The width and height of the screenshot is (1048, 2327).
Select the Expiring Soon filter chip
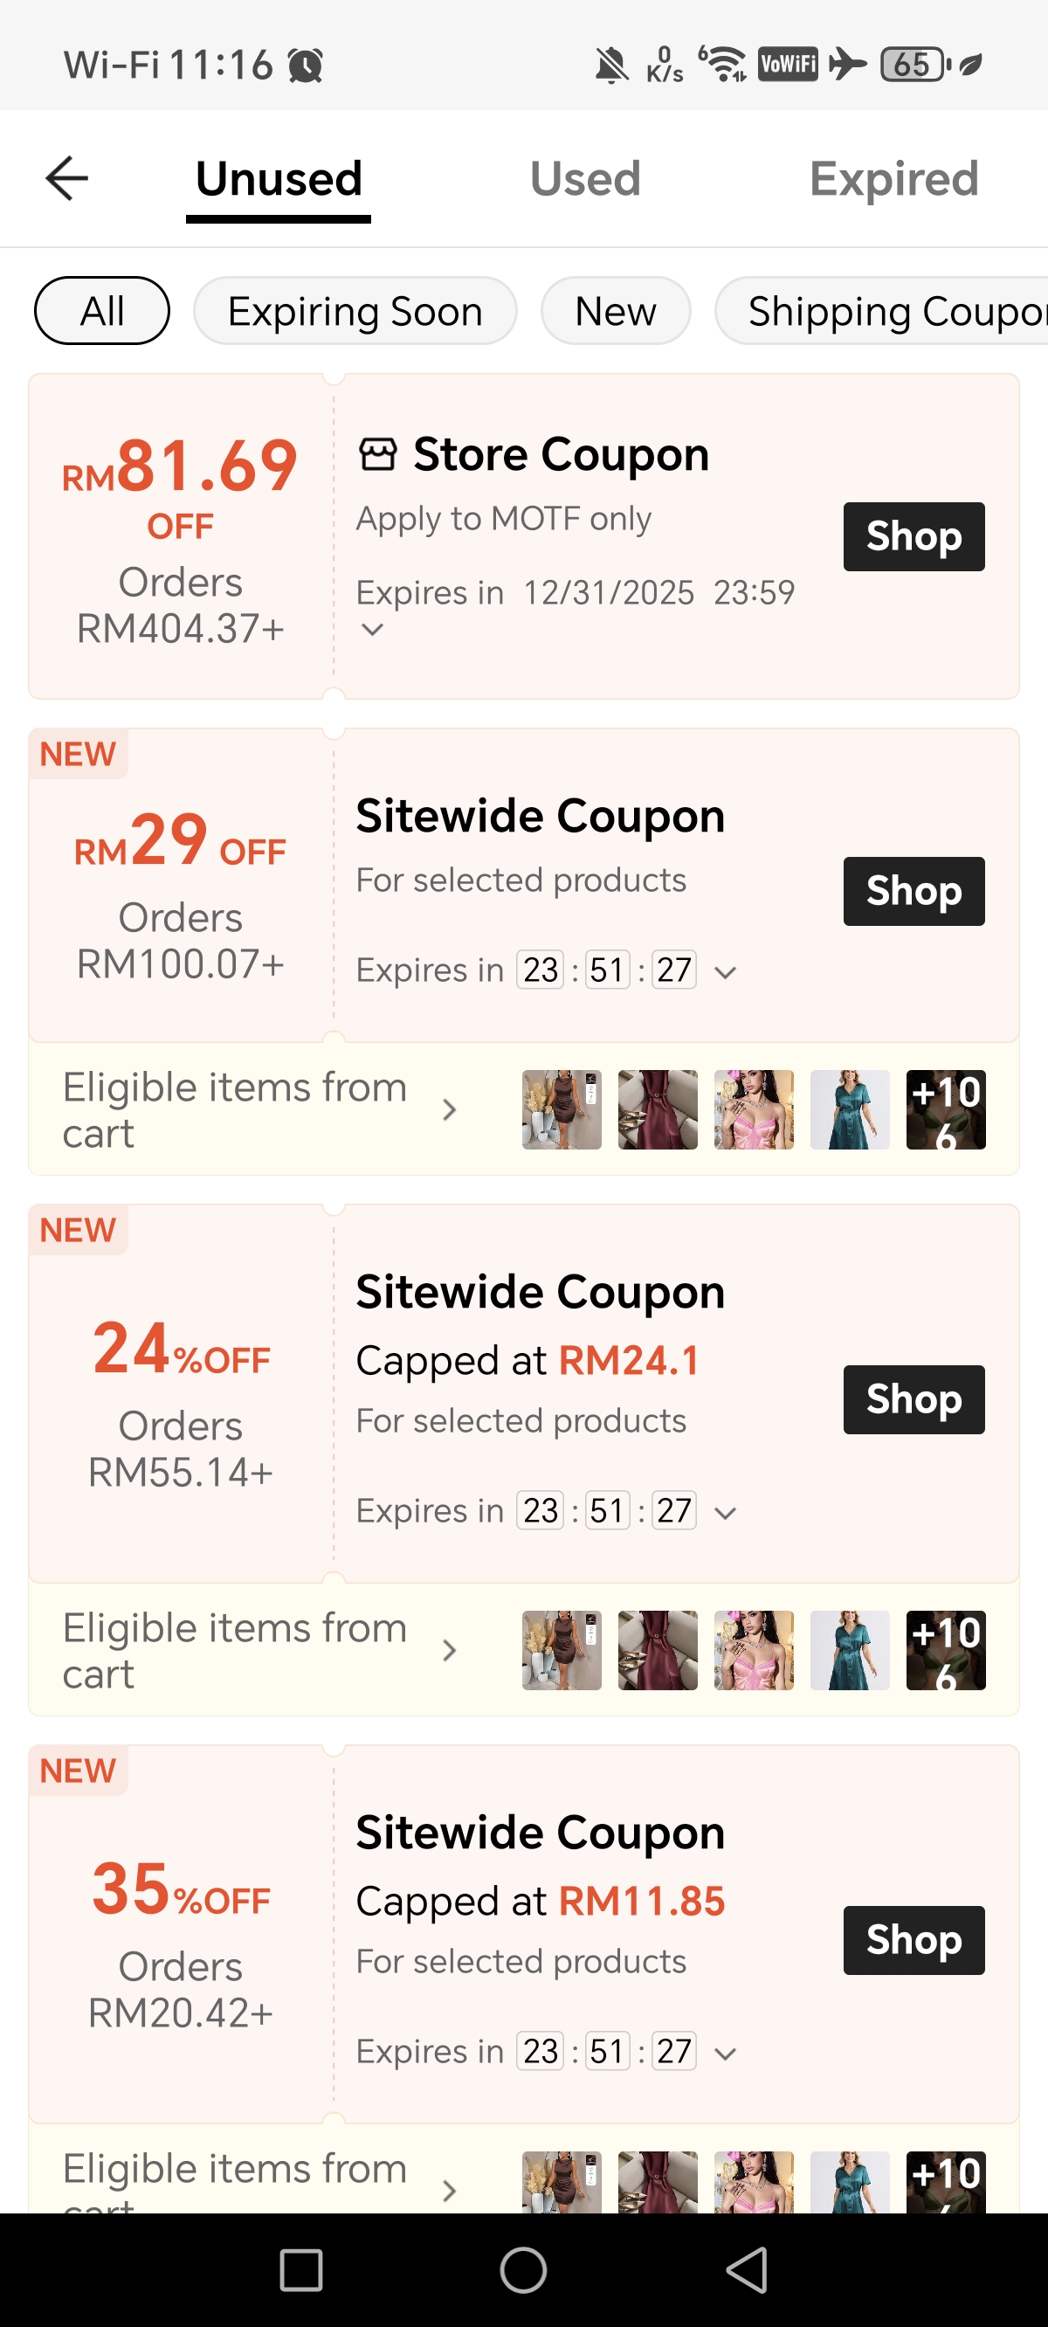tap(355, 312)
